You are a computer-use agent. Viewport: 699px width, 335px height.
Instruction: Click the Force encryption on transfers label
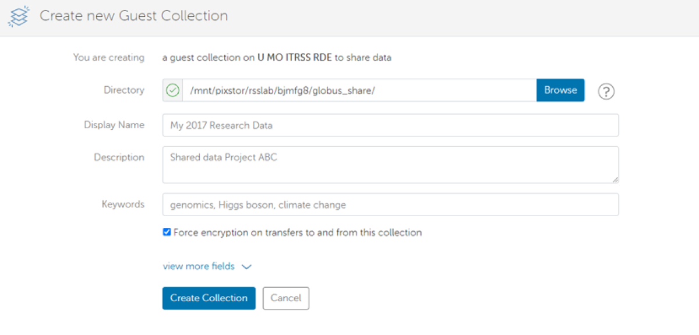coord(298,232)
